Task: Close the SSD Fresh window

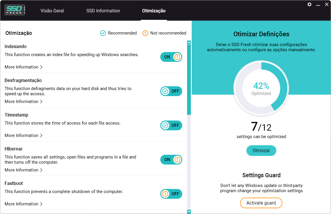Action: pos(327,4)
